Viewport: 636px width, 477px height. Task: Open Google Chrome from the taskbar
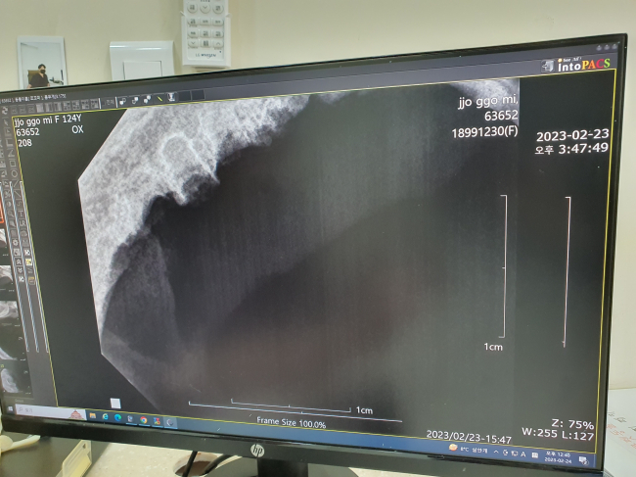click(x=144, y=420)
